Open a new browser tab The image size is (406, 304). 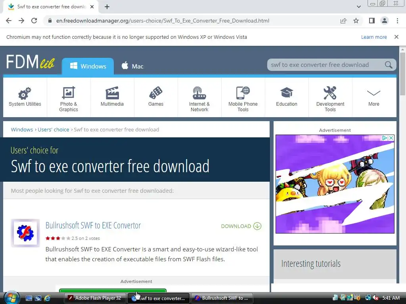pos(107,7)
